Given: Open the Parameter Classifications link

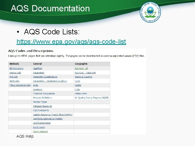Looking at the screenshot, I should 45,77.
